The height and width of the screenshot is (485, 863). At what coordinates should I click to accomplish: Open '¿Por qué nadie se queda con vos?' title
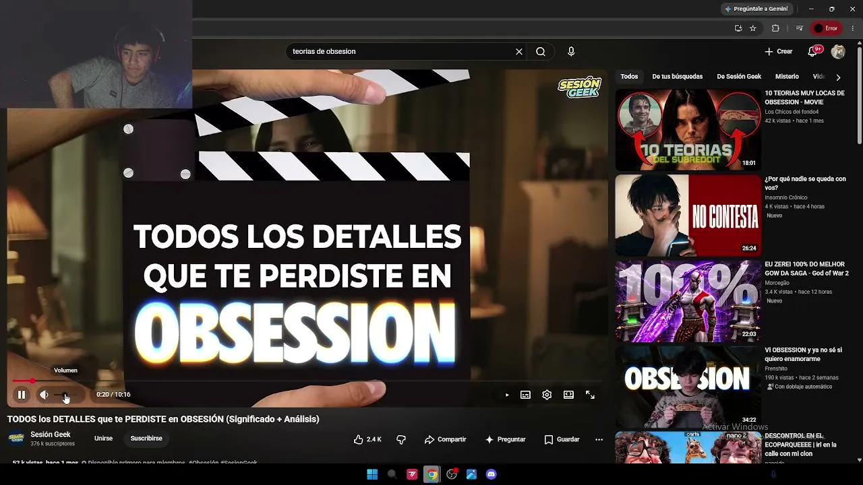click(805, 183)
